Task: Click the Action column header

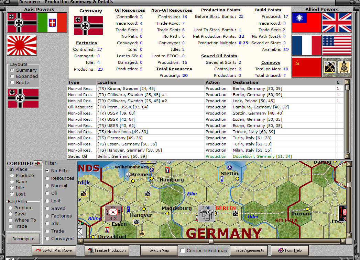Action: (x=218, y=82)
